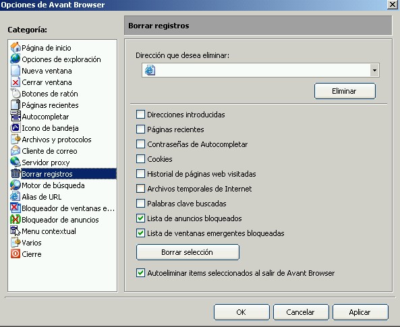Viewport: 400px width, 327px height.
Task: Click the envelope icon for Cliente de correo
Action: 16,151
